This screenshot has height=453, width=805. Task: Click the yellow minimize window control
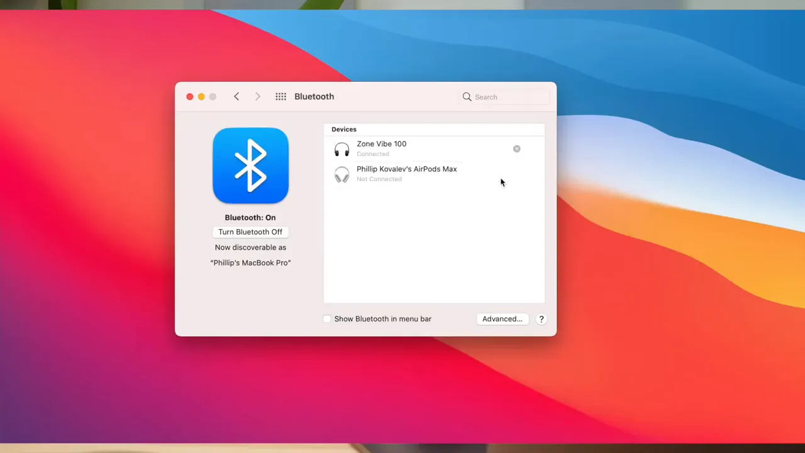201,96
